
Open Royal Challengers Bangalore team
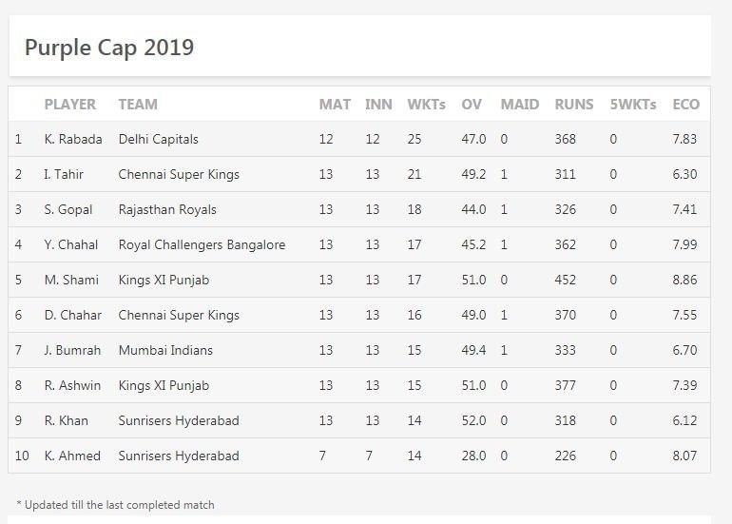pos(202,244)
